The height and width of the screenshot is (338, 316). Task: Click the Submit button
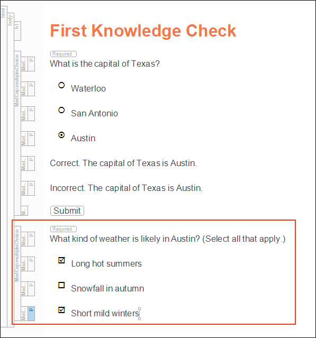(x=67, y=211)
